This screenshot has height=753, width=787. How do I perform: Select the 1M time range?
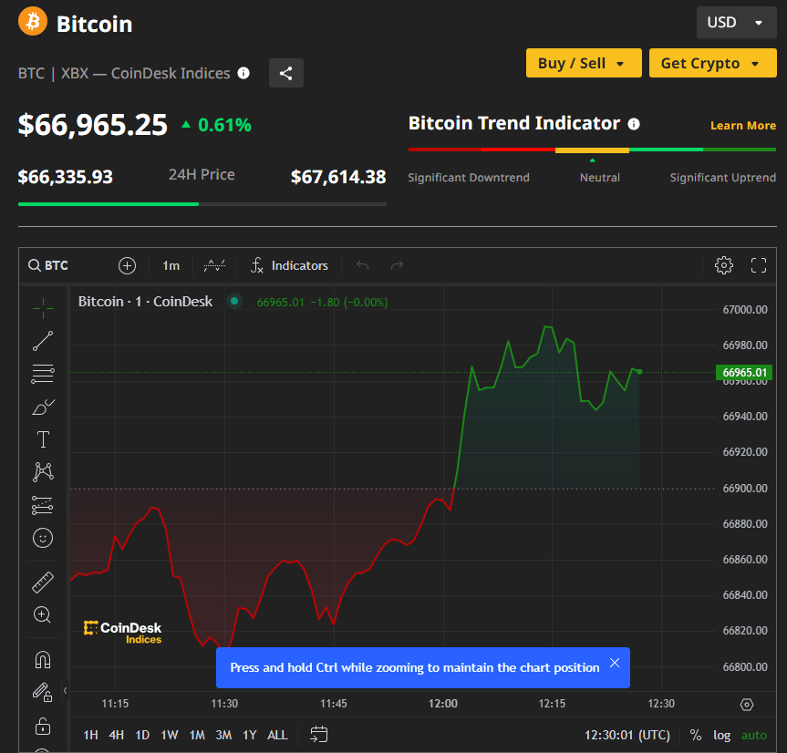197,735
